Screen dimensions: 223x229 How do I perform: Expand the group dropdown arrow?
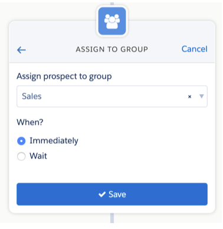coord(201,96)
